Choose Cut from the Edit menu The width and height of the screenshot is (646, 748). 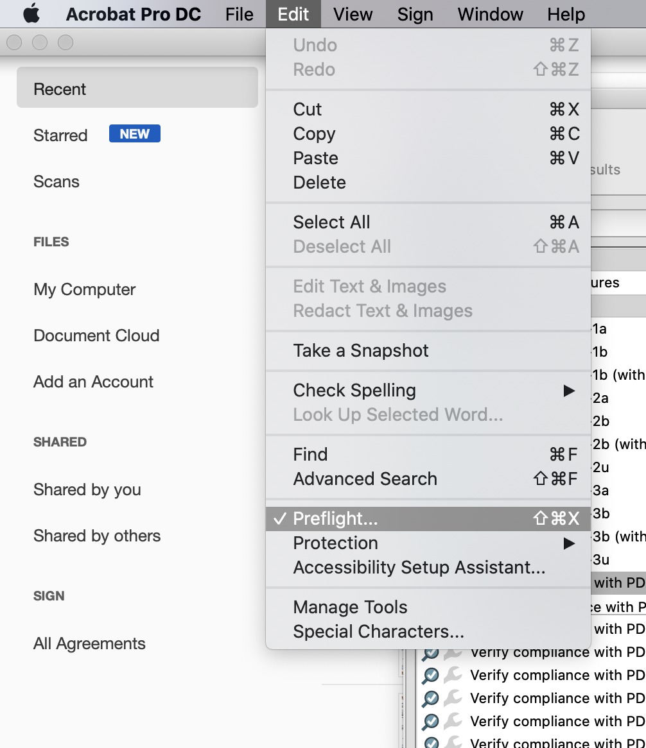click(x=428, y=109)
